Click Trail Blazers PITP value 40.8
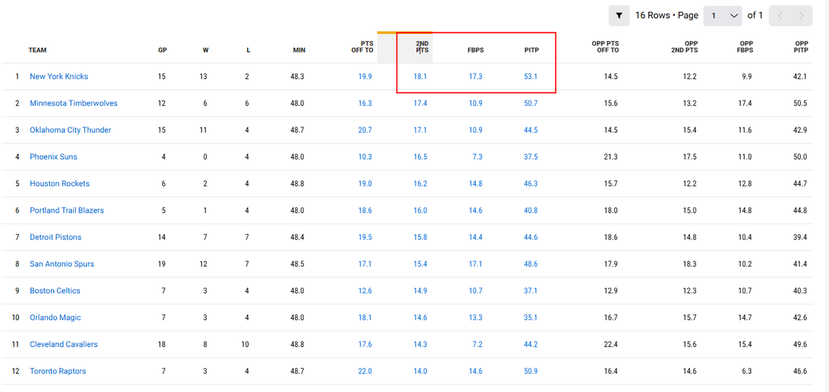 tap(531, 210)
